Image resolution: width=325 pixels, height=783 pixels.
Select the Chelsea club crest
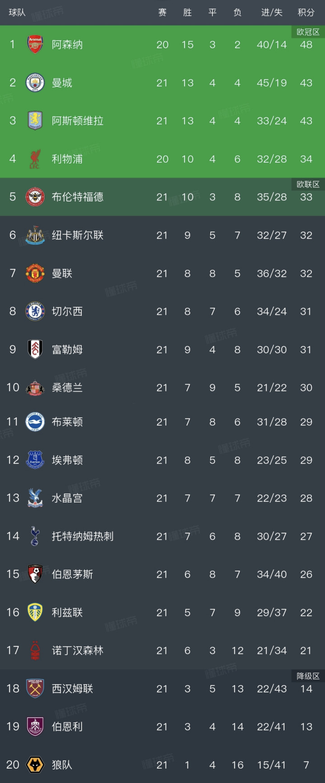(35, 311)
